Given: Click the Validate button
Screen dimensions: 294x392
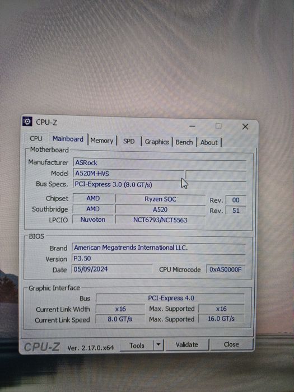Looking at the screenshot, I should click(187, 345).
